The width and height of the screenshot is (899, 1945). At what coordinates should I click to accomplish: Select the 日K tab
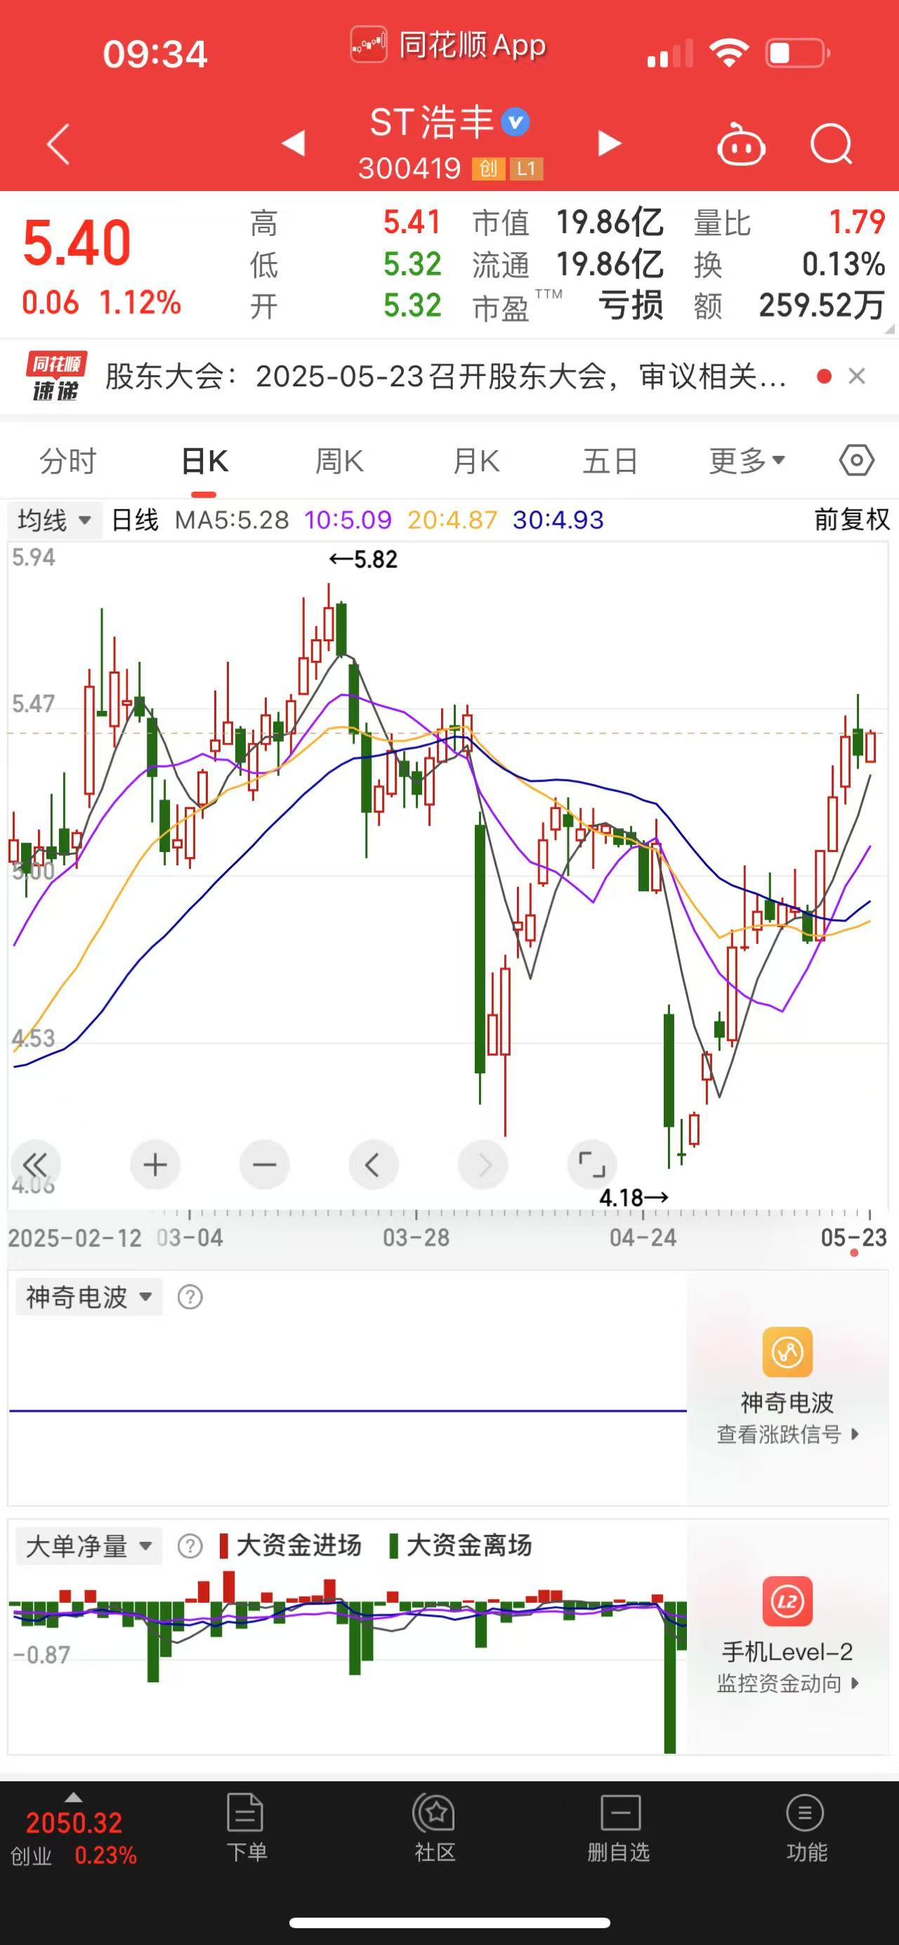[204, 461]
